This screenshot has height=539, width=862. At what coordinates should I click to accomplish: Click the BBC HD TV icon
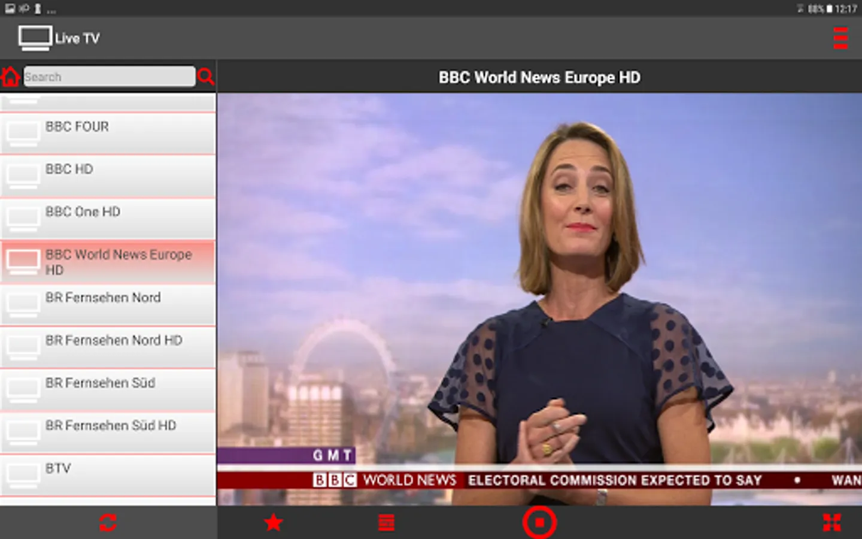pos(23,177)
